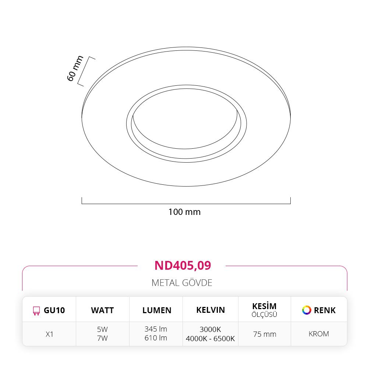The height and width of the screenshot is (368, 368).
Task: Click the METAL GÖVDE subtitle
Action: (x=182, y=283)
